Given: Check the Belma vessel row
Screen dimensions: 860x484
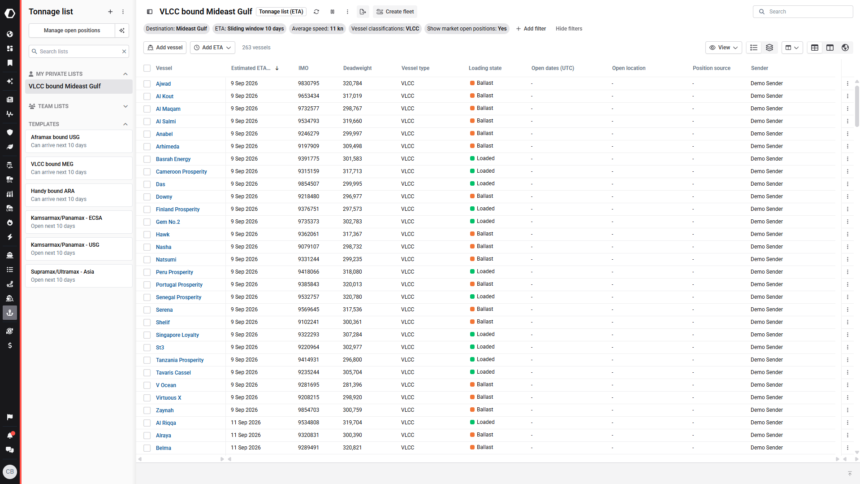Looking at the screenshot, I should [x=147, y=448].
